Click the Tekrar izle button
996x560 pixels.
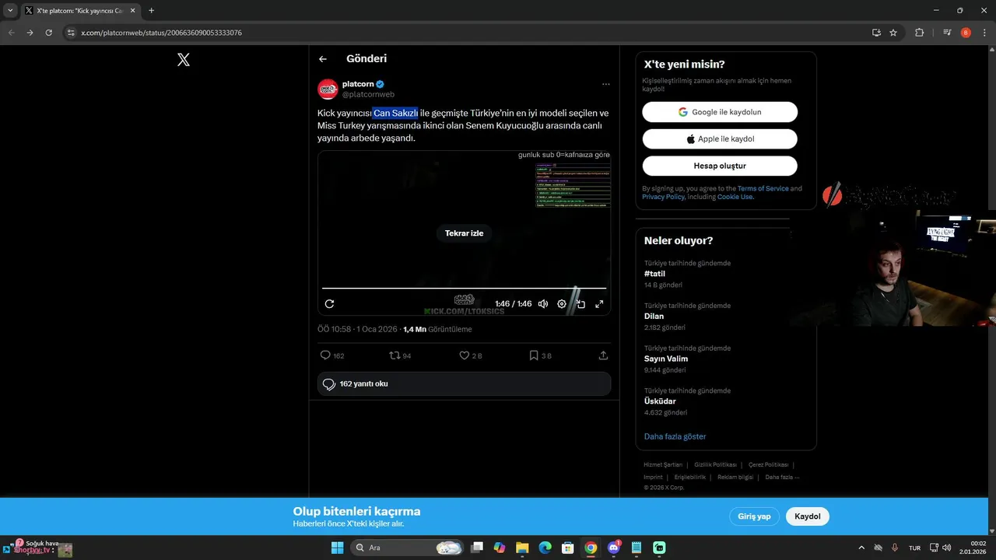pos(464,233)
